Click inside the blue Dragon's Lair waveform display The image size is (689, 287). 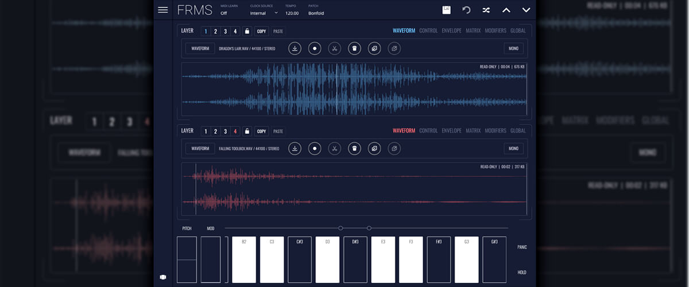point(354,90)
